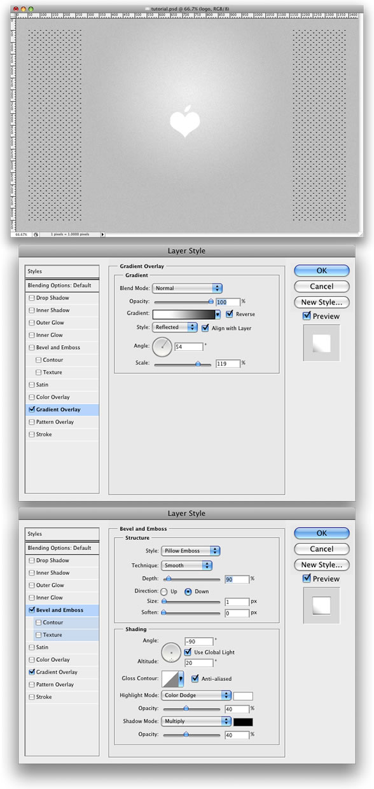Screen dimensions: 374x789
Task: Click the Gloss Contour curve thumbnail
Action: [x=170, y=679]
